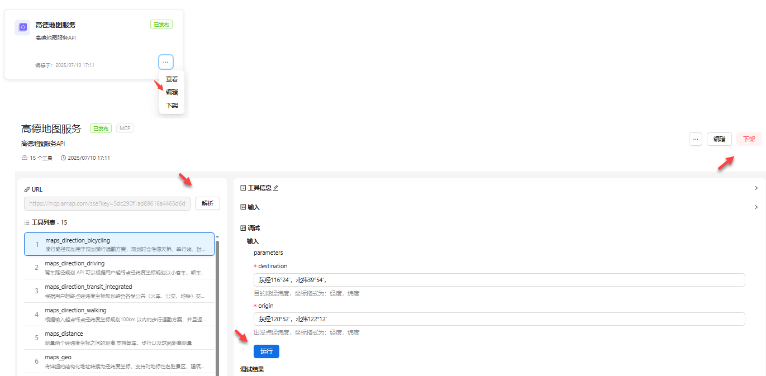The image size is (766, 376).
Task: Click the toolbox icon next to 15 个工具
Action: point(25,158)
